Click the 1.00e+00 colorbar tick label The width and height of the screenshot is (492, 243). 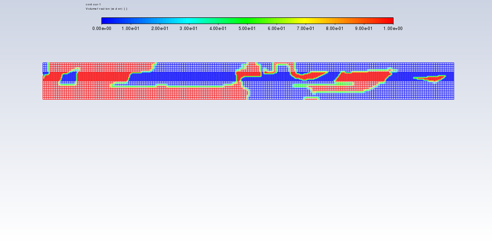click(393, 29)
